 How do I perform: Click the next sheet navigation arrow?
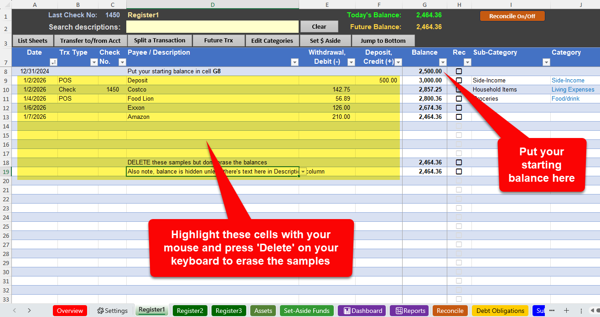tap(29, 311)
